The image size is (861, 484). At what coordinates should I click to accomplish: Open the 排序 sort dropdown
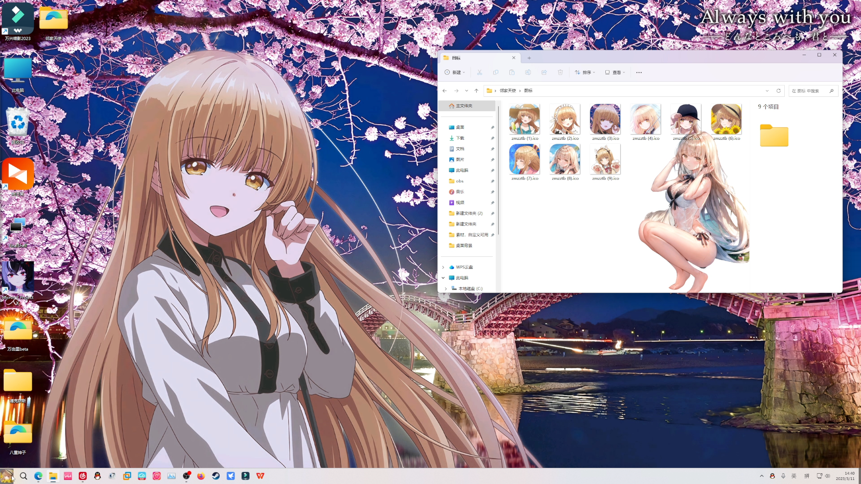[585, 72]
